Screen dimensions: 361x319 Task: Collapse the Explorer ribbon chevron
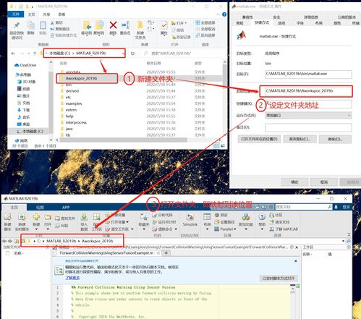[x=218, y=14]
